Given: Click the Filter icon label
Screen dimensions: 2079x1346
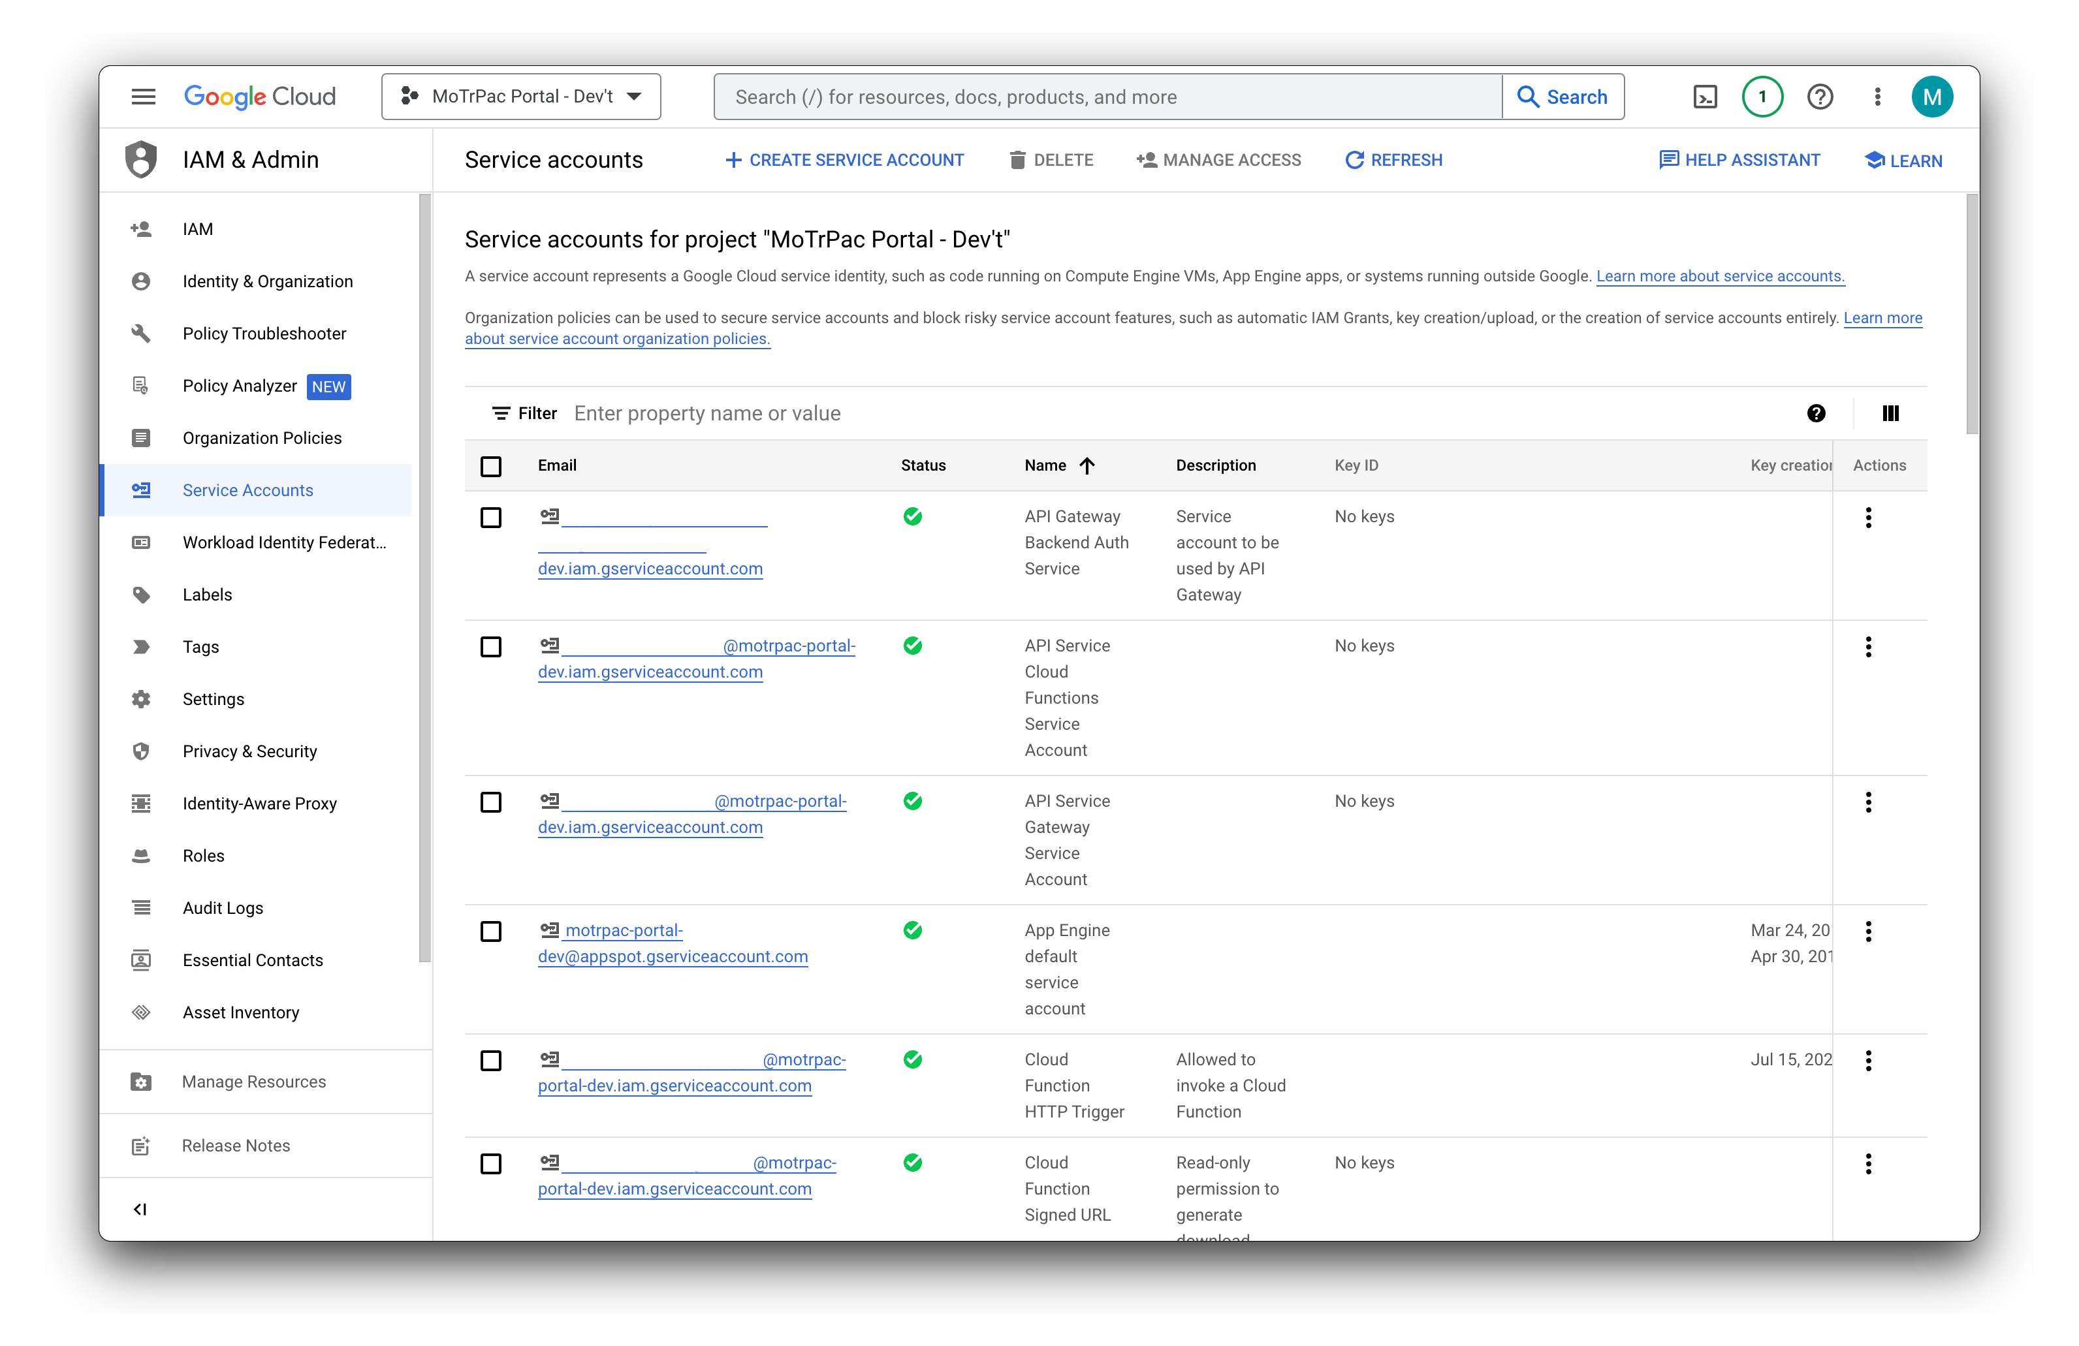Looking at the screenshot, I should click(x=524, y=413).
